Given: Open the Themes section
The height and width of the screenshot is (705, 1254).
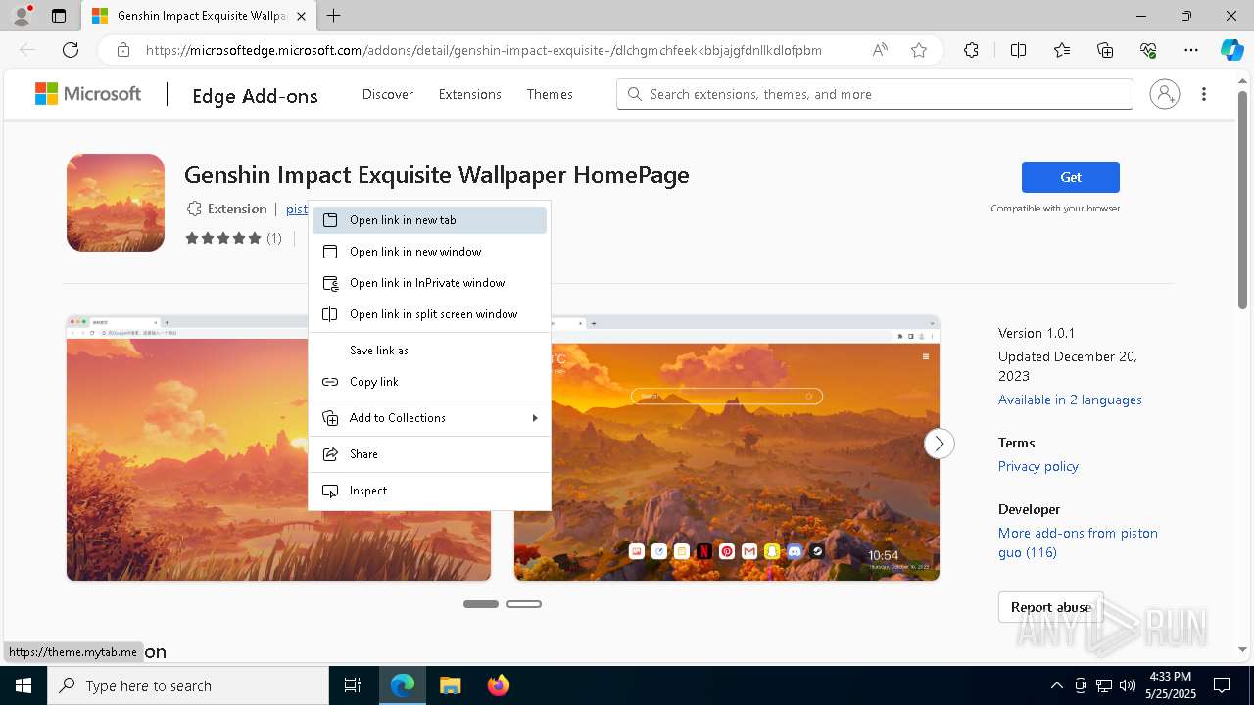Looking at the screenshot, I should click(550, 94).
